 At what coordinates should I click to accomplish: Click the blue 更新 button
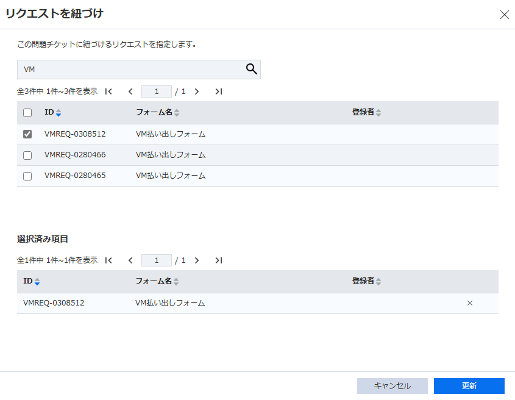[x=469, y=386]
